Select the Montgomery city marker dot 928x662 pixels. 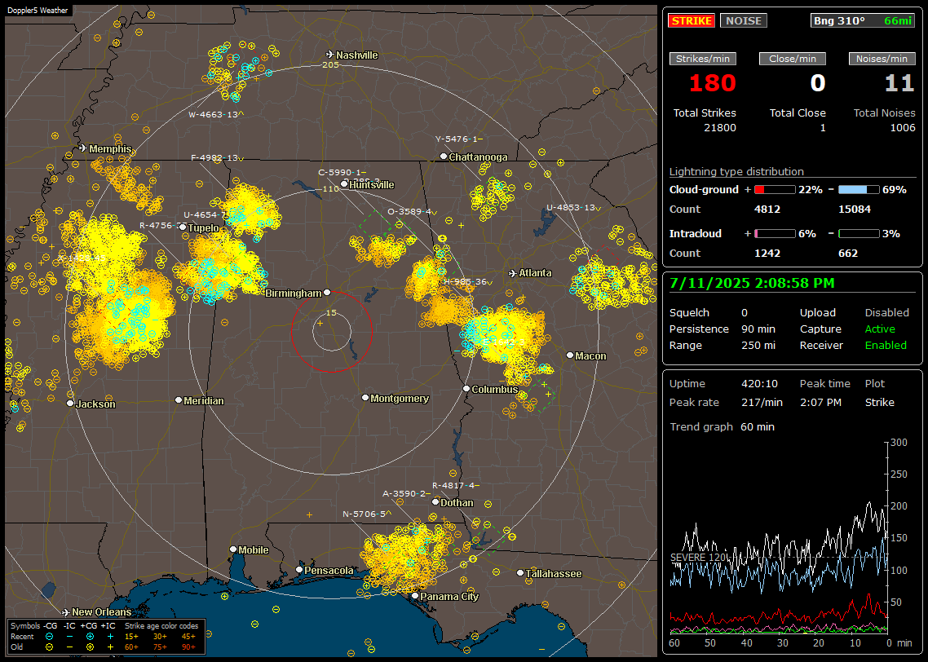point(365,398)
